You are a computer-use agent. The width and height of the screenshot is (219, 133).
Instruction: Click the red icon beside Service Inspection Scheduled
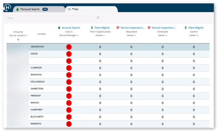pyautogui.click(x=149, y=28)
